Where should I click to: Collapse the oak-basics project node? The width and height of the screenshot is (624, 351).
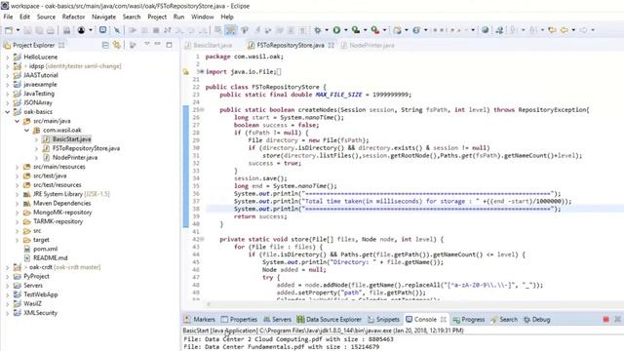7,112
